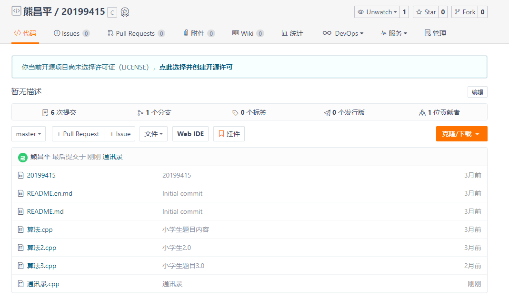This screenshot has height=299, width=509.
Task: Click 点此选择并创建开源许可 link
Action: tap(196, 67)
